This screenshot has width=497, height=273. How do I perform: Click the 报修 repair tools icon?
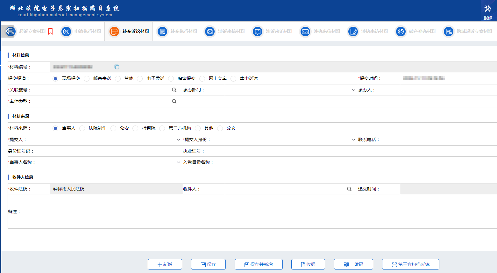point(487,9)
